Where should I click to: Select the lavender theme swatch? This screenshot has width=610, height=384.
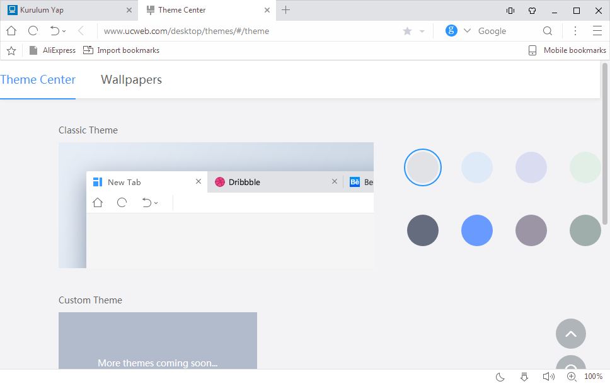531,167
